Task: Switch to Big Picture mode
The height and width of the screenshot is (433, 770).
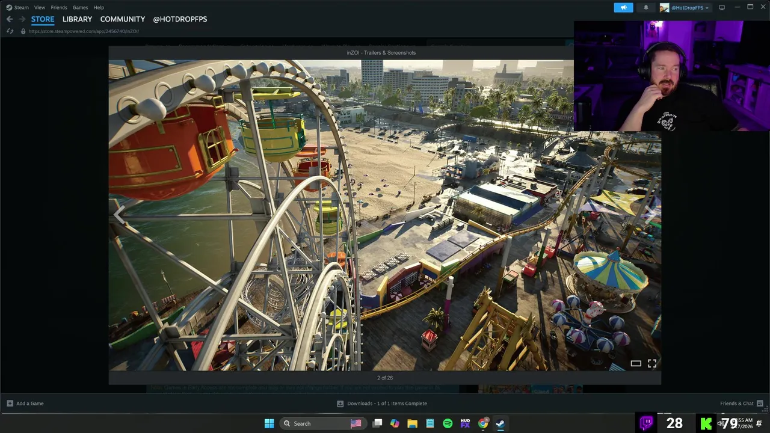Action: tap(722, 7)
